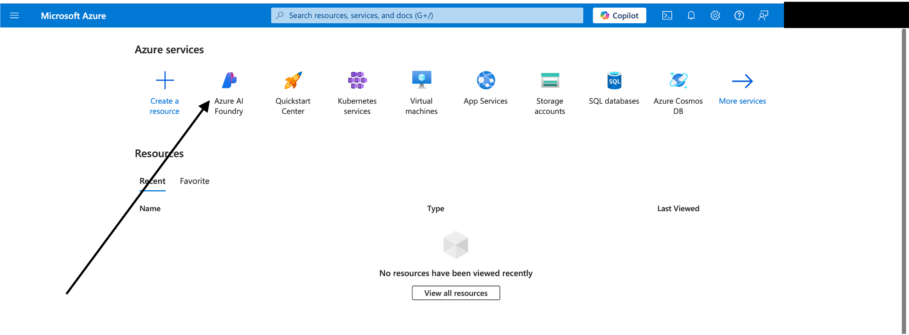Click the Azure Cosmos DB label
This screenshot has height=335, width=909.
pos(678,106)
